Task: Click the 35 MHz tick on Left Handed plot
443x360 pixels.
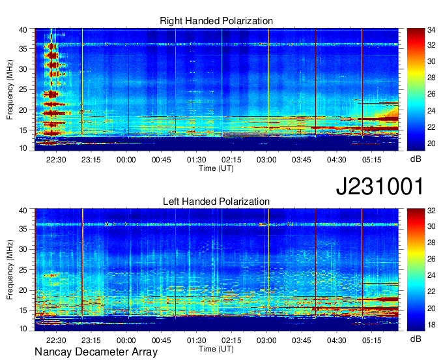Action: point(23,229)
